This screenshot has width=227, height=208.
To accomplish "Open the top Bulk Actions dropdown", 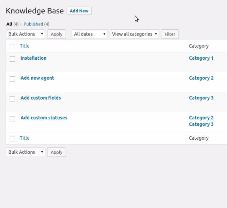I will click(25, 34).
